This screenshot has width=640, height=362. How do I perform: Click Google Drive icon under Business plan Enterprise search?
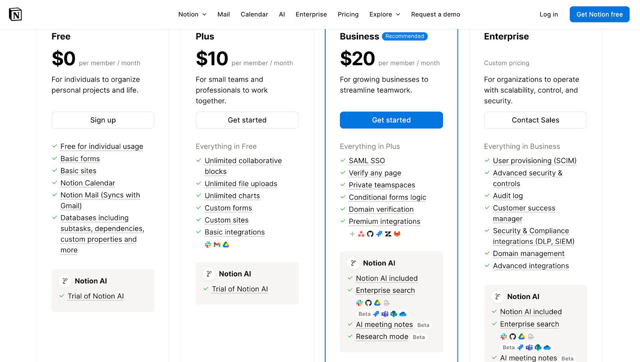point(377,303)
